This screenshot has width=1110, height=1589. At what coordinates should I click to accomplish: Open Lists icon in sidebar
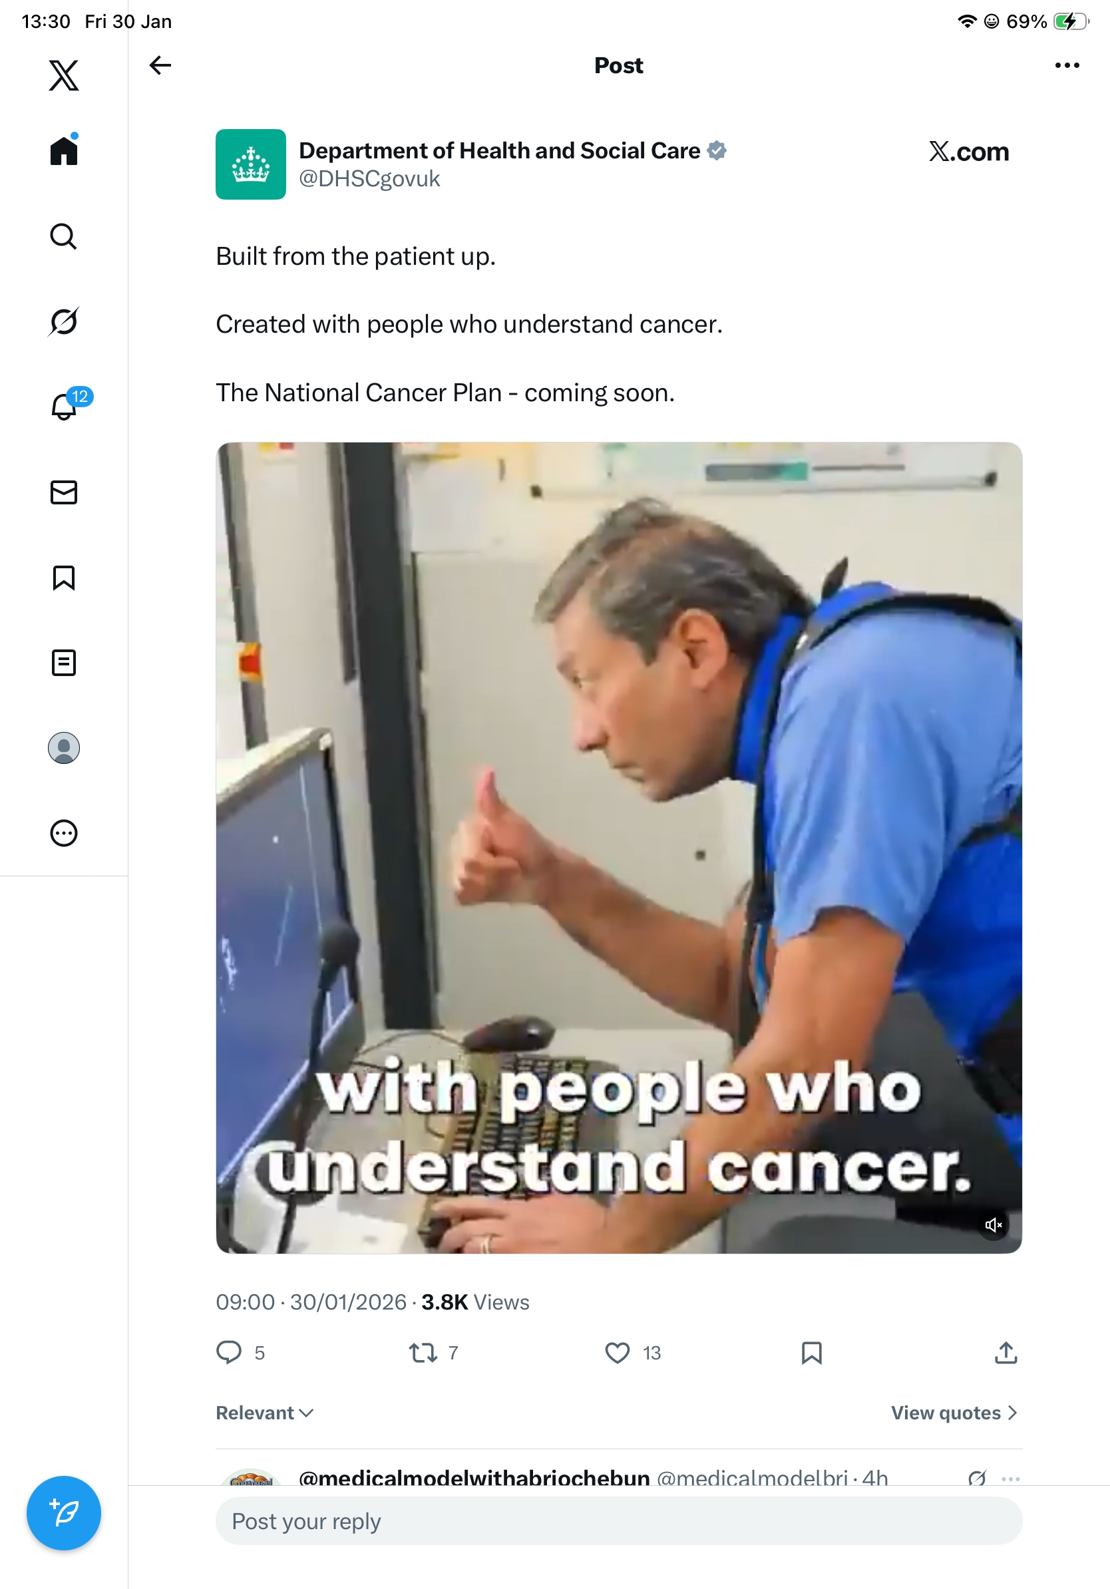[64, 662]
